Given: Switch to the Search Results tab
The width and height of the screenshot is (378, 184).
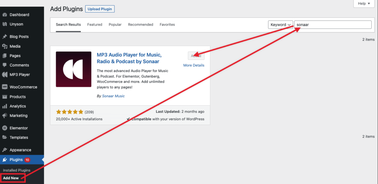Looking at the screenshot, I should 68,25.
